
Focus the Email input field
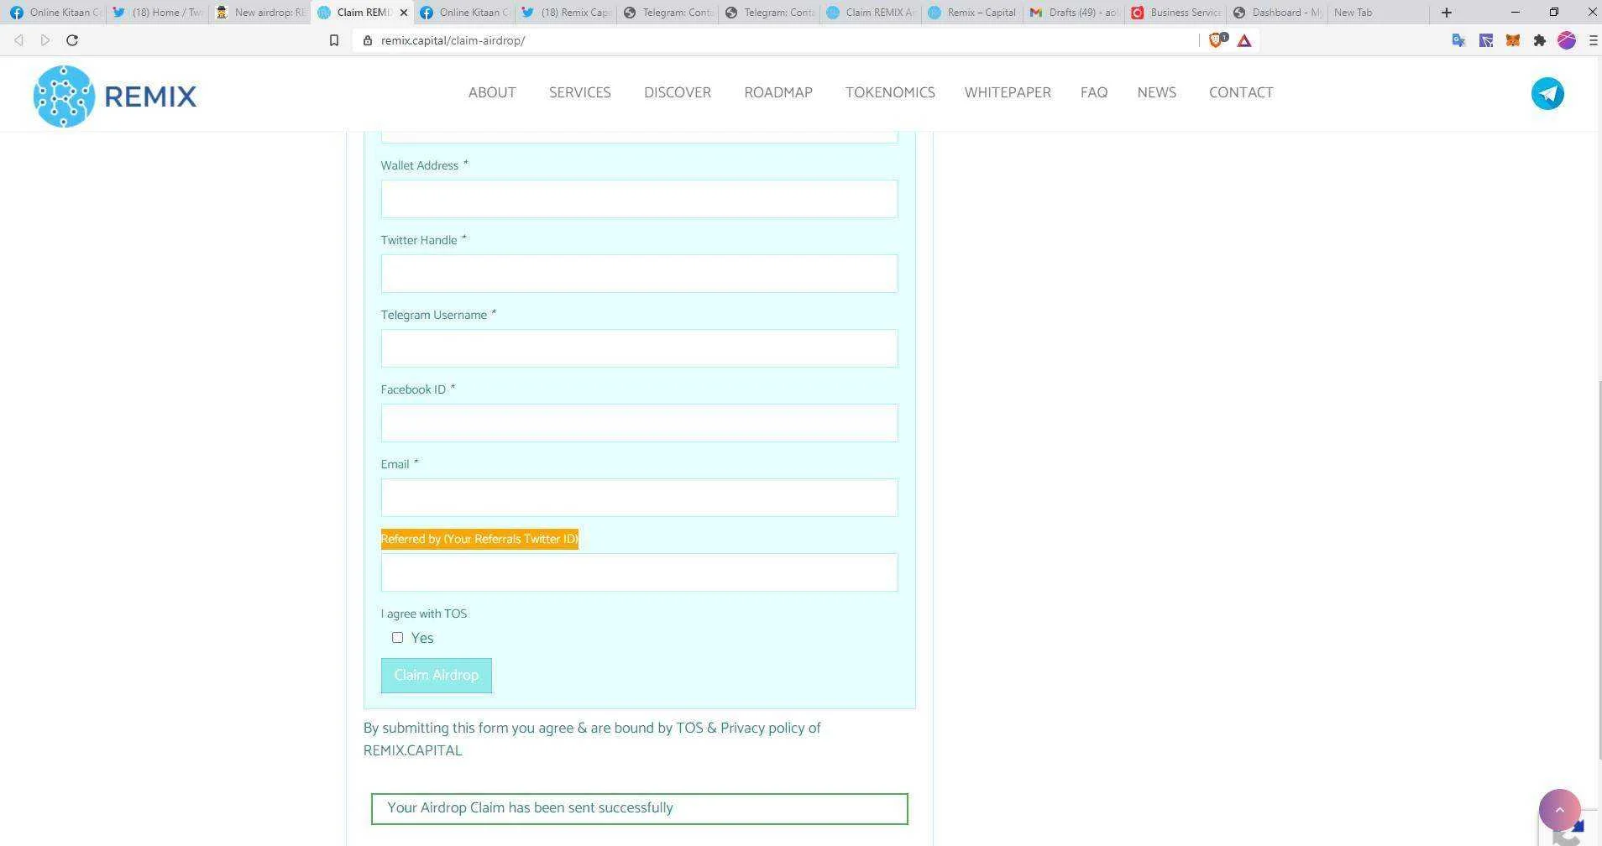tap(639, 498)
